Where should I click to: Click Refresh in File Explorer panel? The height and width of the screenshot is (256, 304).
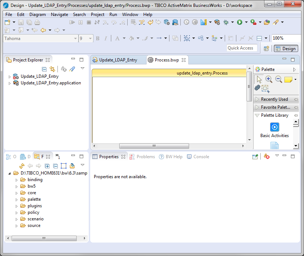click(22, 166)
